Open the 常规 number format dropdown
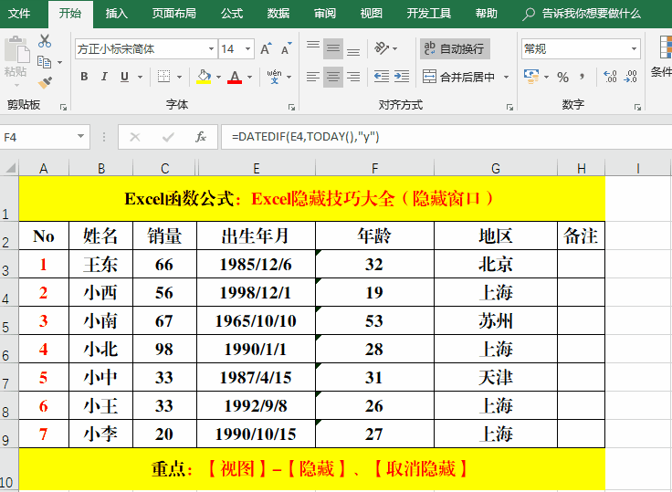 pos(634,49)
